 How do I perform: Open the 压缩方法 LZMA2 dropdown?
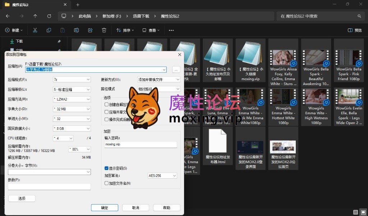pos(72,99)
